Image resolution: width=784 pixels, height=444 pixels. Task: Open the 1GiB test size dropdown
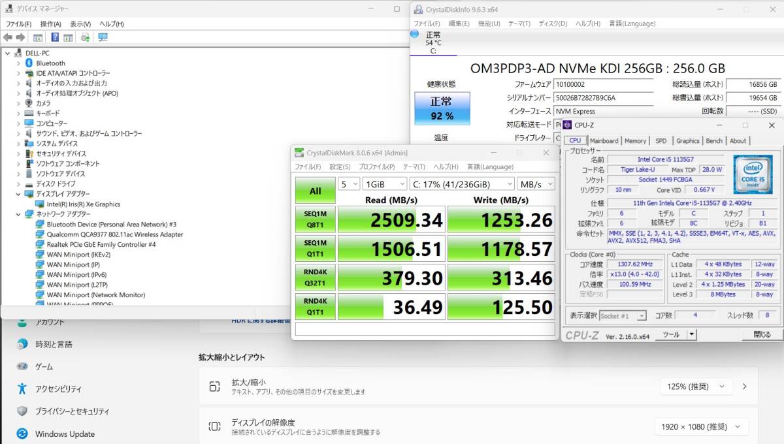click(x=385, y=184)
